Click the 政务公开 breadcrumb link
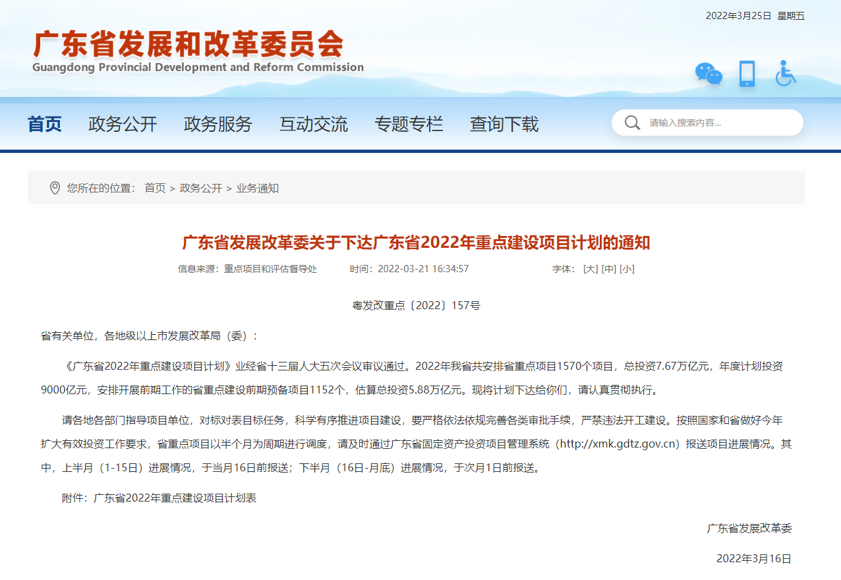841x580 pixels. 201,188
